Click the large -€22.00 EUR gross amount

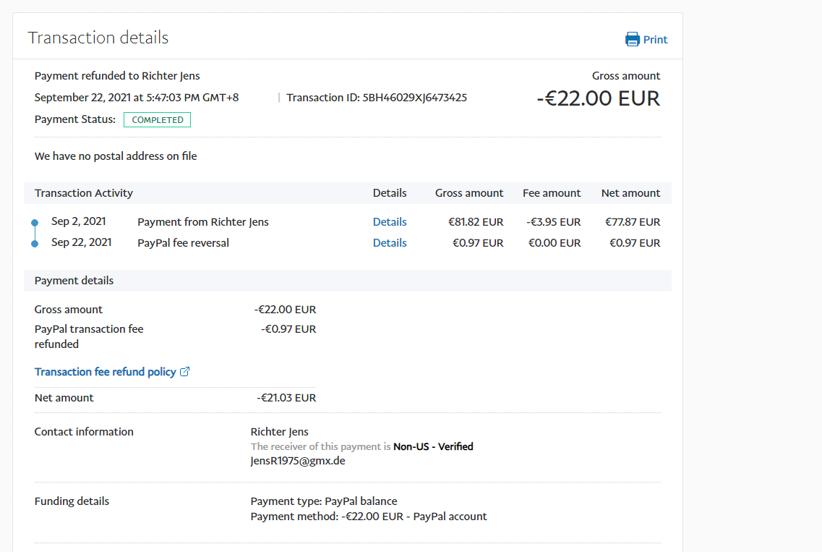pos(598,98)
